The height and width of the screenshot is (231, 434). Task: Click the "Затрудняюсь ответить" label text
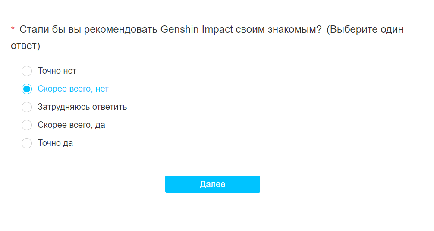tap(82, 107)
